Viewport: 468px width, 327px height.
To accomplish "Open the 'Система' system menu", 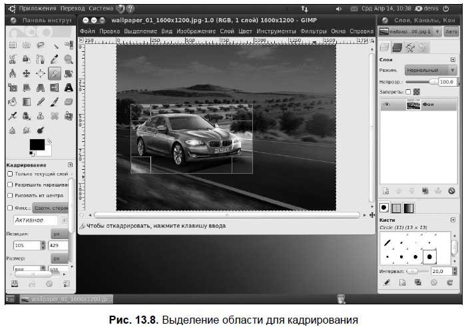I will pos(101,9).
